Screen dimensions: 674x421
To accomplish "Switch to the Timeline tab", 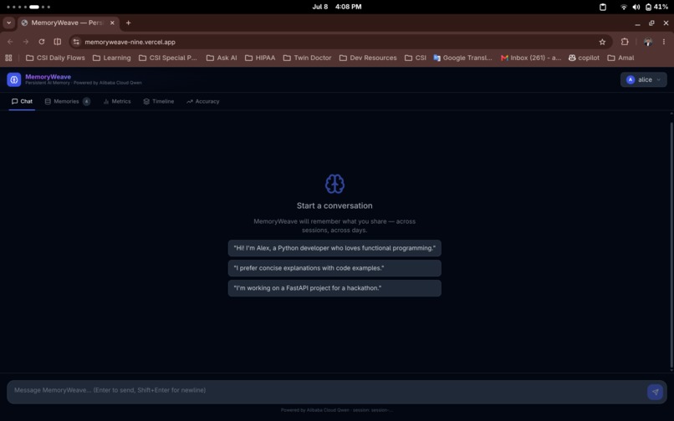I will tap(159, 101).
